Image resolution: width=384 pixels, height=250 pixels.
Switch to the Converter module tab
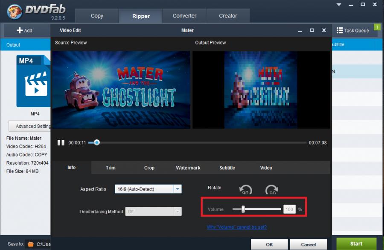[x=184, y=16]
